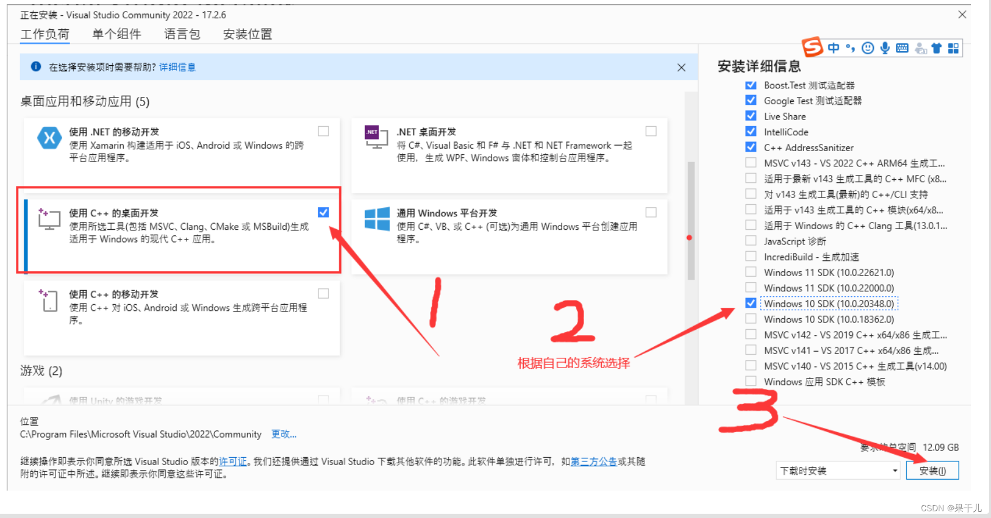Check the MSVC v143 ARM64 build tools checkbox
This screenshot has height=518, width=991.
[751, 163]
